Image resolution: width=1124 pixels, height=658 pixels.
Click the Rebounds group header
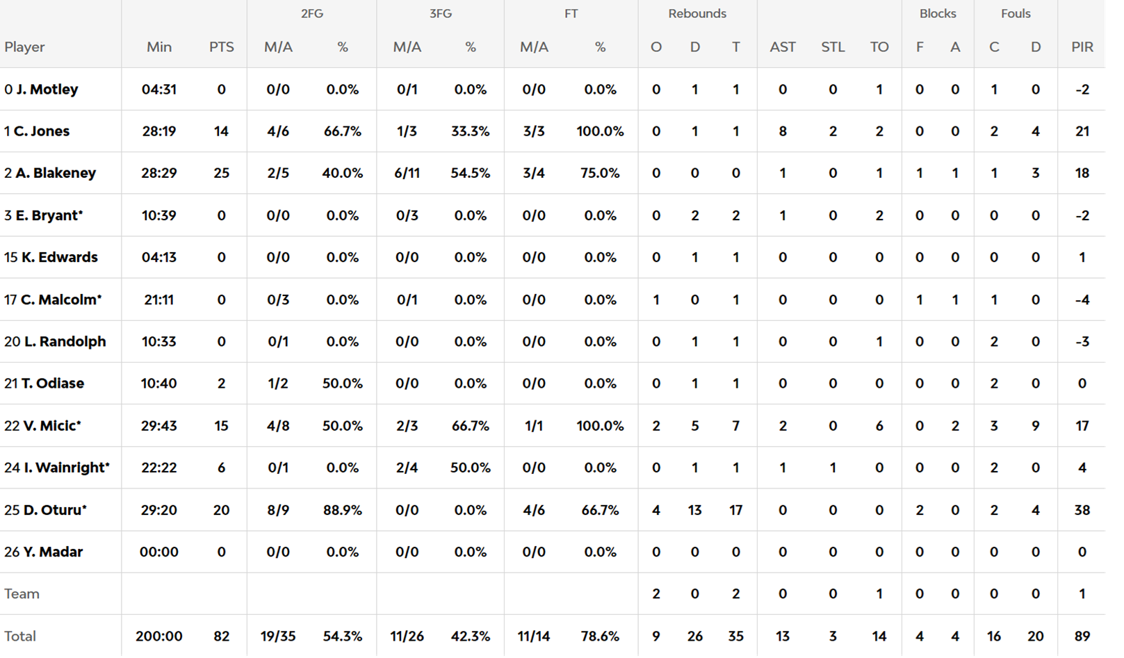pyautogui.click(x=697, y=14)
